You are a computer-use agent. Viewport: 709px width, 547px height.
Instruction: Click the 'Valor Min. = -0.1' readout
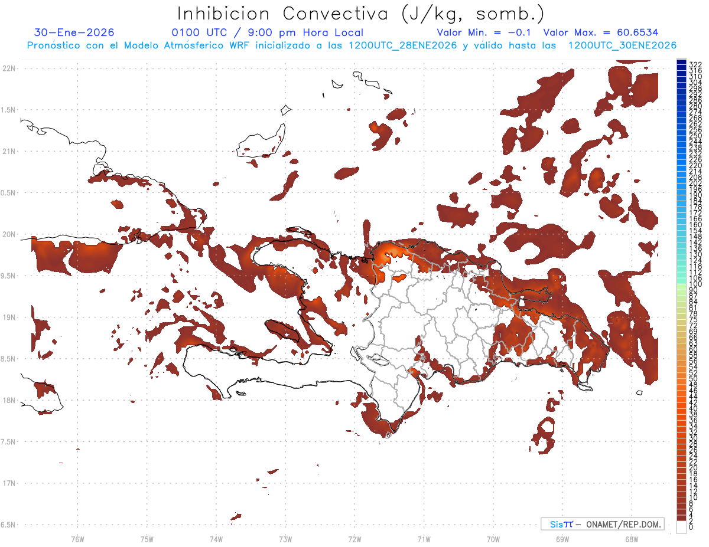click(x=484, y=32)
